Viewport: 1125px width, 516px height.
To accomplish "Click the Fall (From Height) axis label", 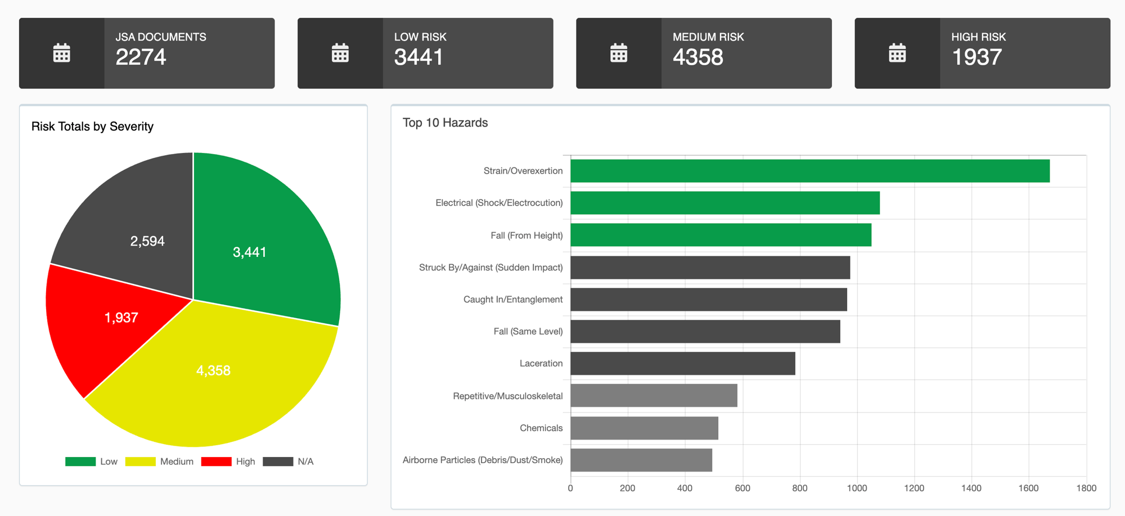I will (x=526, y=235).
